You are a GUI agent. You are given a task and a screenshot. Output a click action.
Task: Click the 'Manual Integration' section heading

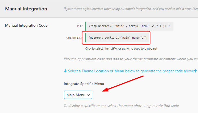tap(26, 9)
